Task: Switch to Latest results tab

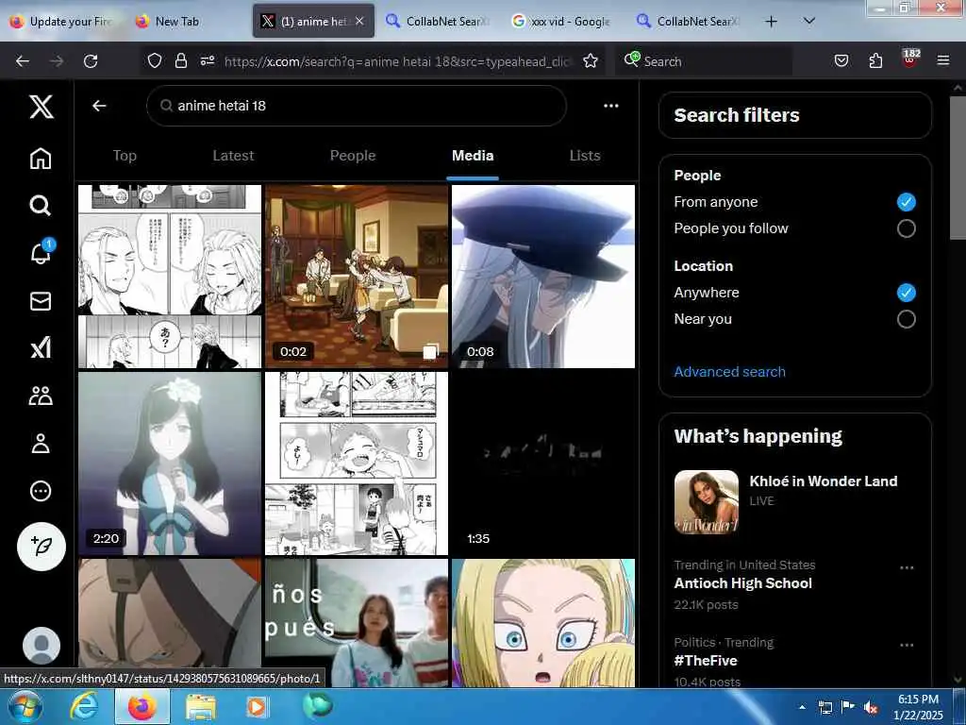Action: (x=233, y=156)
